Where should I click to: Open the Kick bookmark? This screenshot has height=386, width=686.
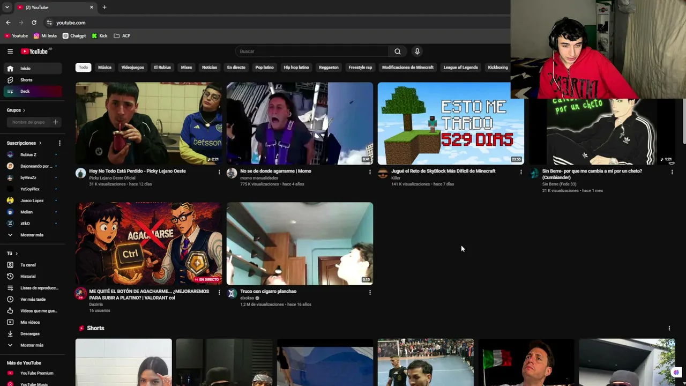click(100, 36)
